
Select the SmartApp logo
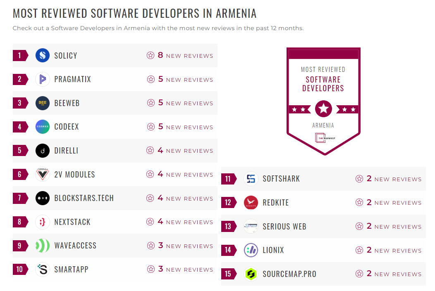[x=42, y=269]
